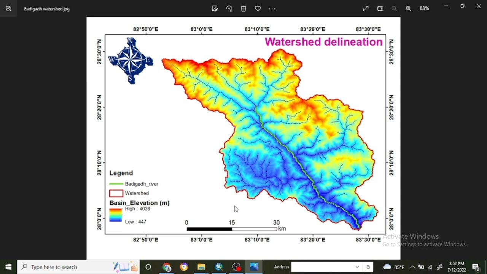The image size is (487, 274).
Task: Add image to favorites with heart icon
Action: pyautogui.click(x=258, y=8)
